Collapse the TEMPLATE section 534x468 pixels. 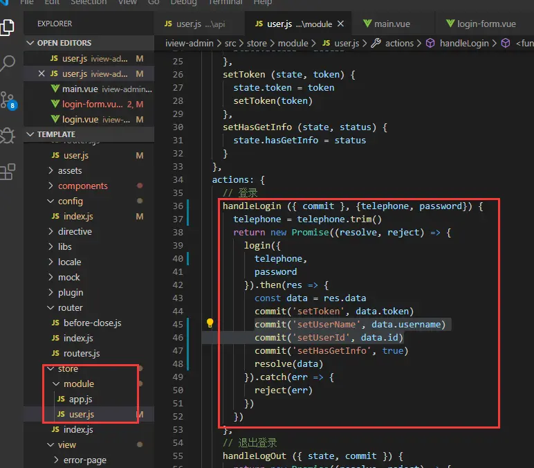tap(89, 134)
